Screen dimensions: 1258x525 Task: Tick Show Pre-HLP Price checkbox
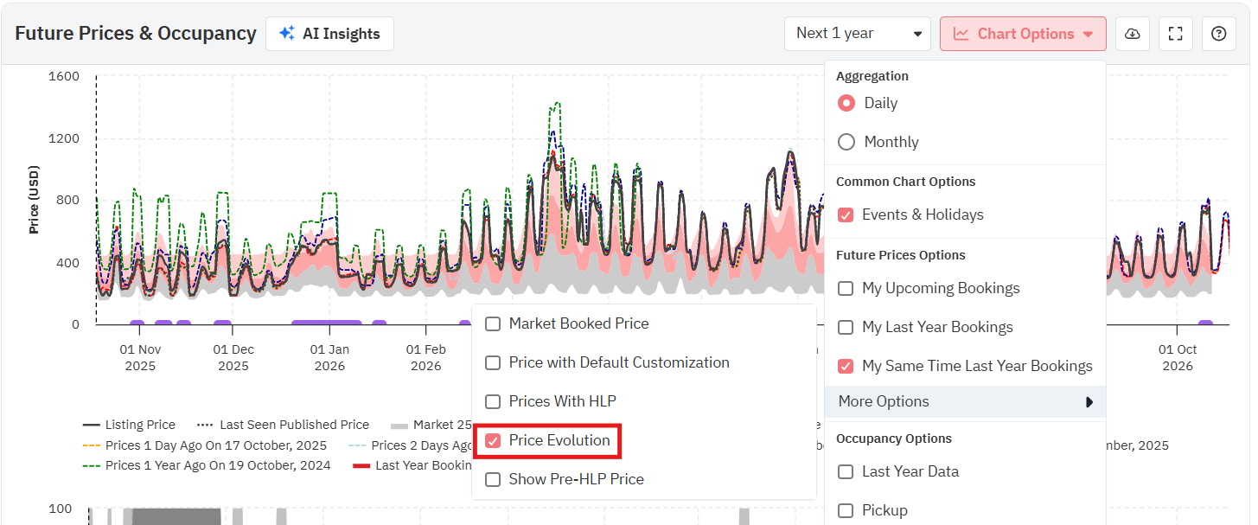pyautogui.click(x=493, y=479)
